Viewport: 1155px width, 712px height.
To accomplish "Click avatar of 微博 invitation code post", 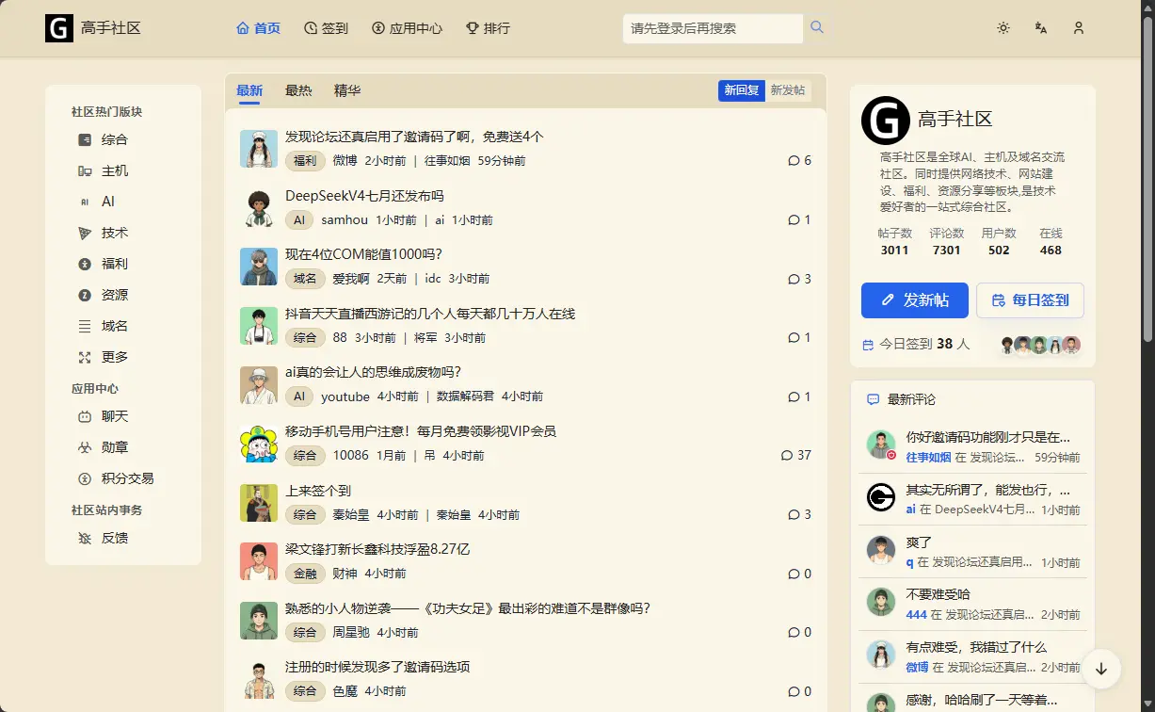I will 259,149.
